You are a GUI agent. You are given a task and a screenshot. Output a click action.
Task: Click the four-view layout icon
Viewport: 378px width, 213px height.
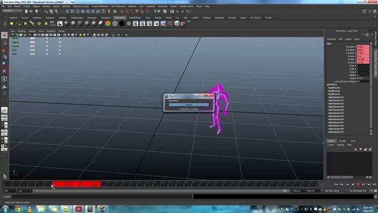click(4, 118)
